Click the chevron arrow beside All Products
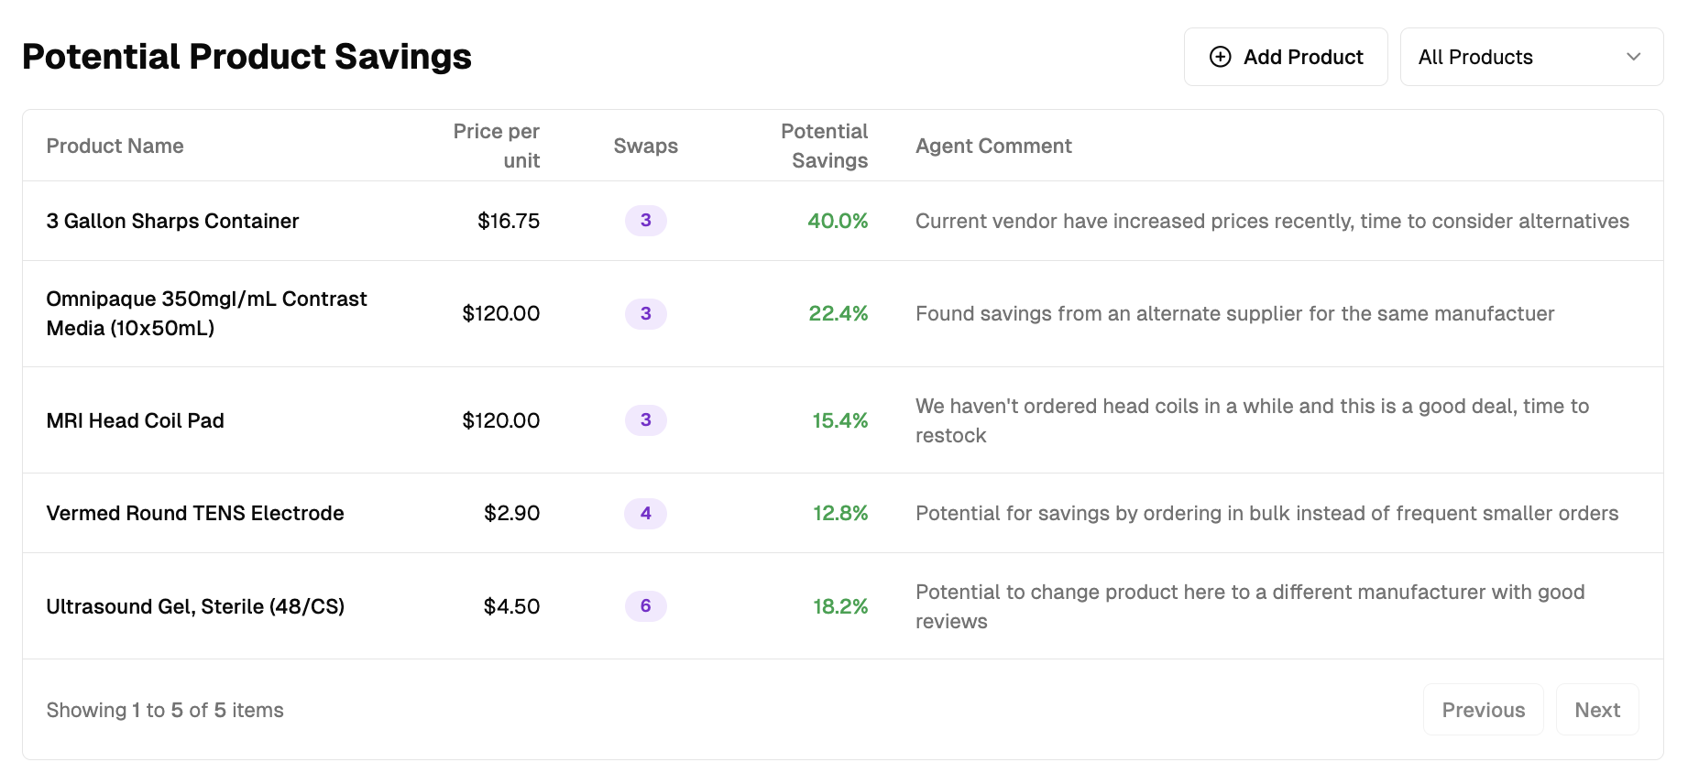This screenshot has height=773, width=1688. click(x=1633, y=57)
